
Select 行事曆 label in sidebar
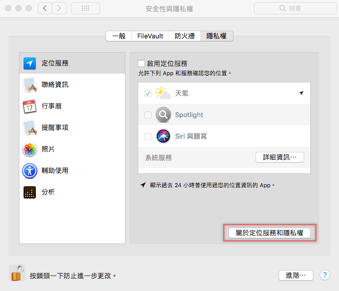(x=51, y=106)
